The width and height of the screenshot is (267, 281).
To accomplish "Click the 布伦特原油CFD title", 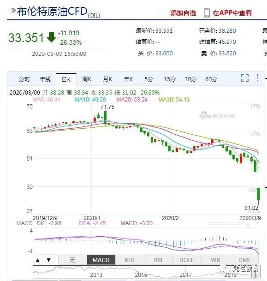I will (52, 12).
